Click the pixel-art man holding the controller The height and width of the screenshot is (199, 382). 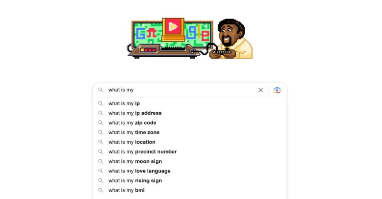tap(233, 39)
